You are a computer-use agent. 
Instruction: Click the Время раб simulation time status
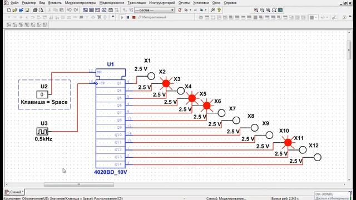pyautogui.click(x=285, y=198)
